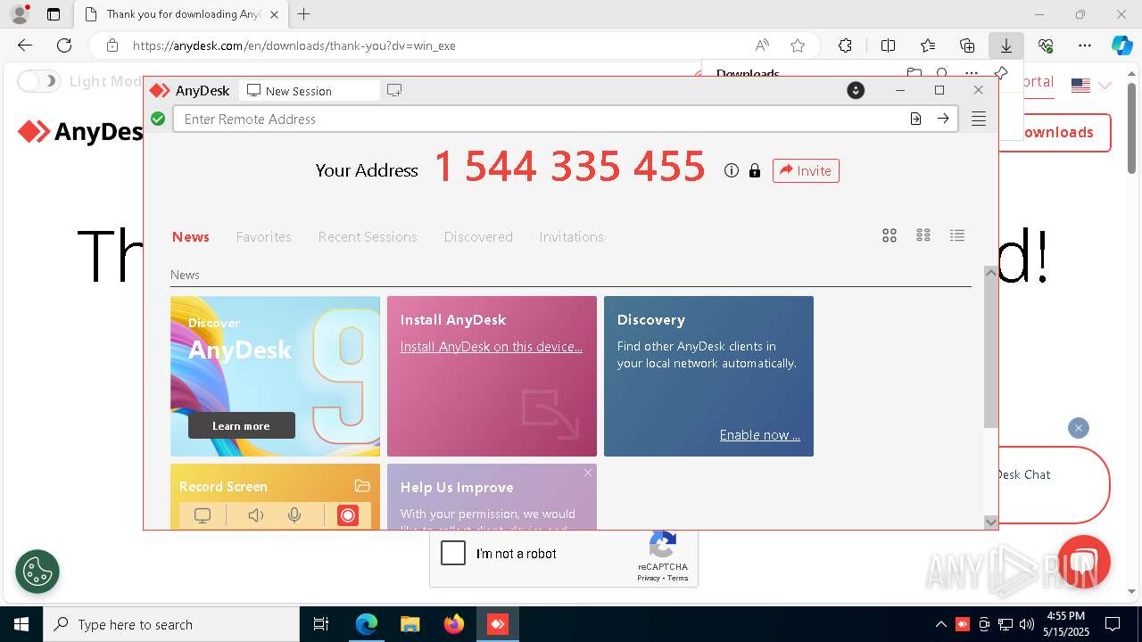Toggle microphone recording icon
Image resolution: width=1142 pixels, height=642 pixels.
pos(294,515)
